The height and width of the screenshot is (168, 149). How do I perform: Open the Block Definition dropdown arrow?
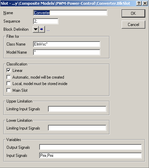point(36,29)
